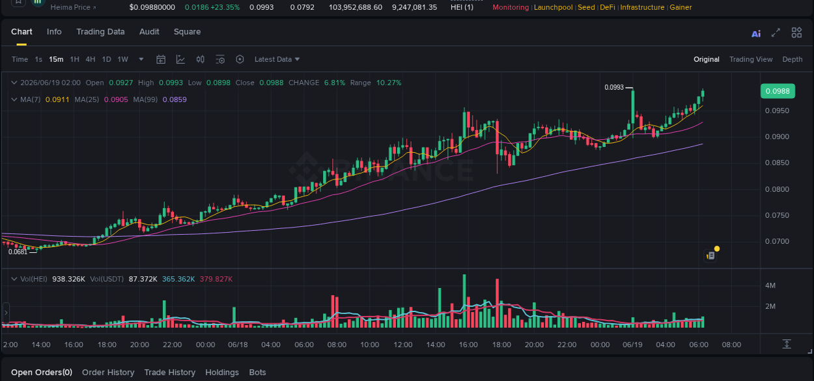Open the Trading Data tab

[100, 32]
